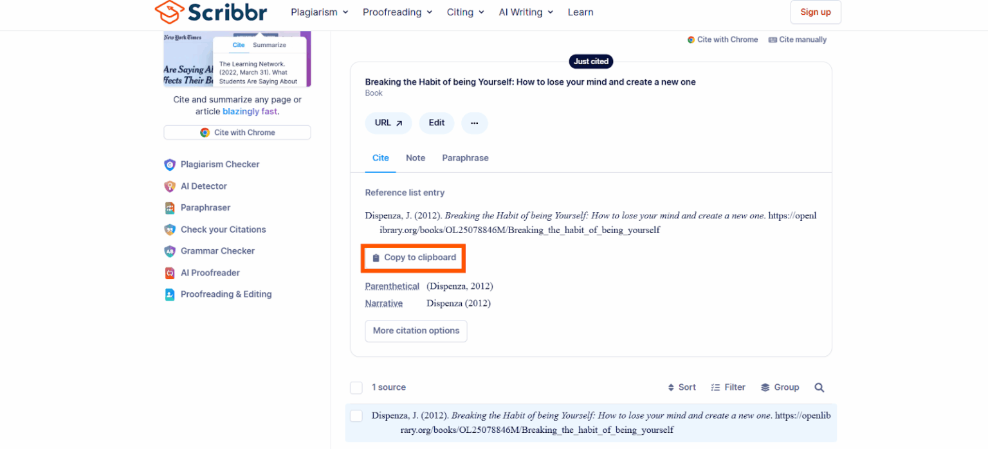Open the three-dot options menu for the citation

pyautogui.click(x=475, y=123)
